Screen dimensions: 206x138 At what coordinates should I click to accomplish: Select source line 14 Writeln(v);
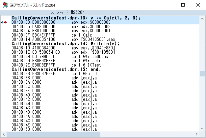(x=105, y=43)
